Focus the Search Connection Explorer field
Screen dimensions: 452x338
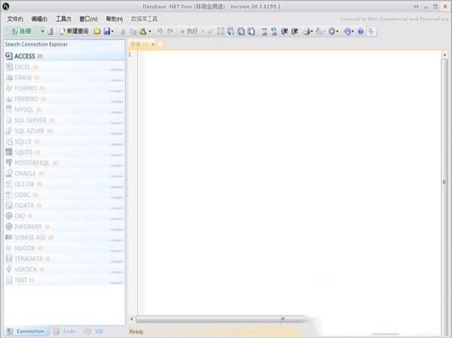click(x=65, y=45)
